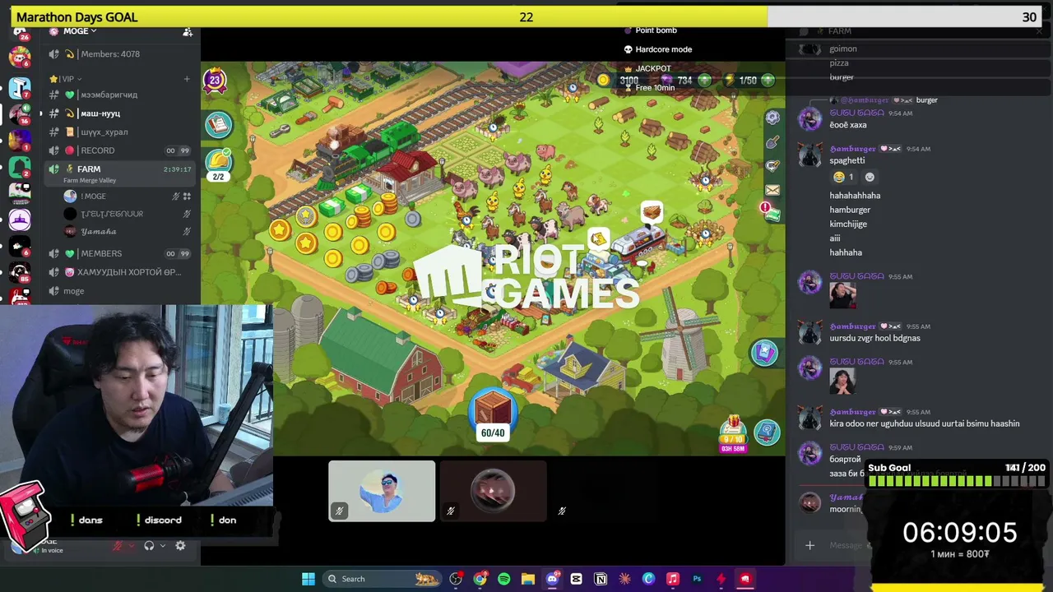
Task: Open CapCut from the taskbar
Action: 576,579
